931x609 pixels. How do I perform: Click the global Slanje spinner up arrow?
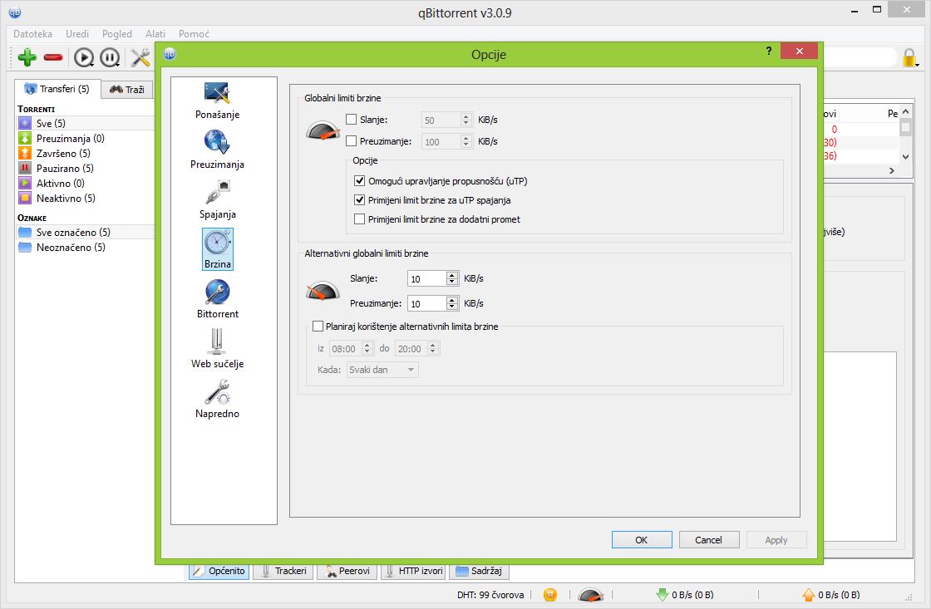click(x=466, y=116)
